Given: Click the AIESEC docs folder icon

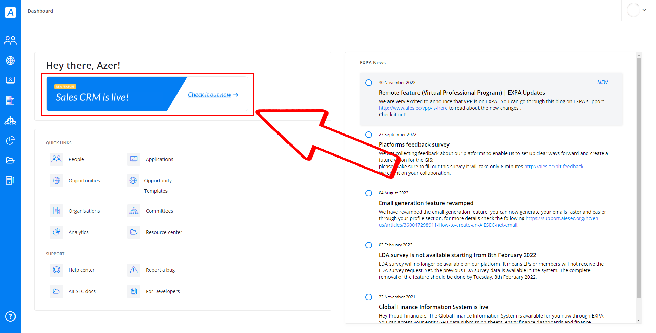Looking at the screenshot, I should tap(57, 291).
